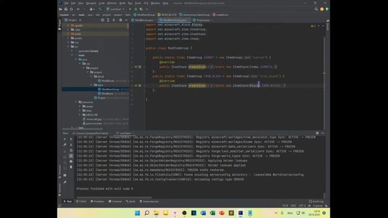Click the Run with Coverage icon
388x218 pixels.
[x=141, y=9]
